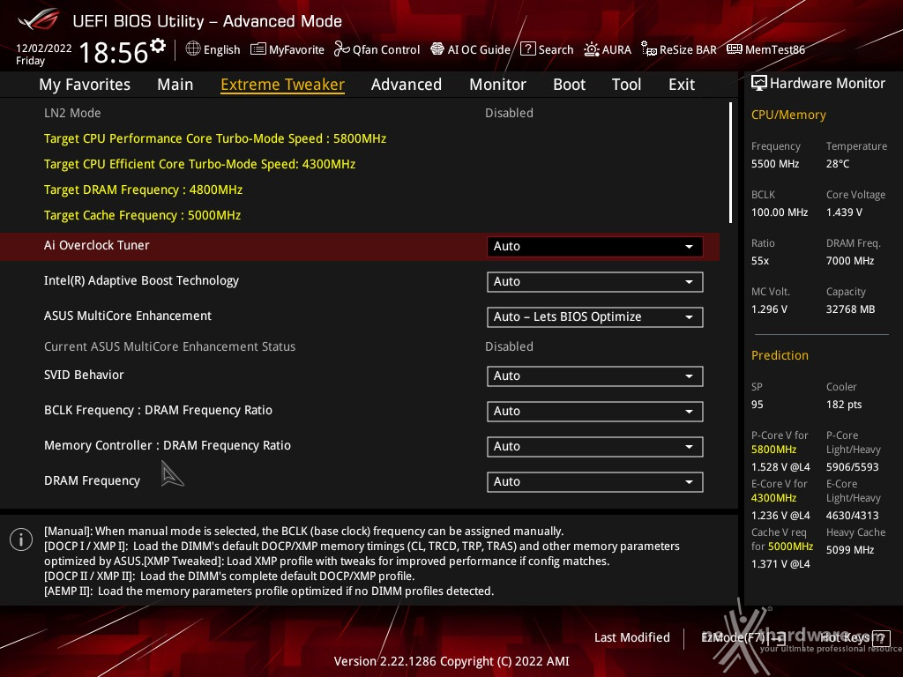Viewport: 903px width, 677px height.
Task: Expand the SVID Behavior dropdown
Action: pos(595,376)
